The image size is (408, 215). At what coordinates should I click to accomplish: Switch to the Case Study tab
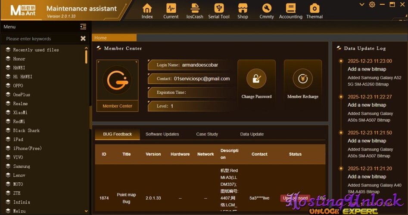[x=207, y=134]
